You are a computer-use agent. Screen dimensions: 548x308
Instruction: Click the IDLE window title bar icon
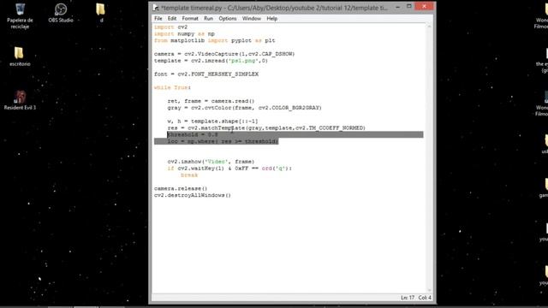point(156,8)
